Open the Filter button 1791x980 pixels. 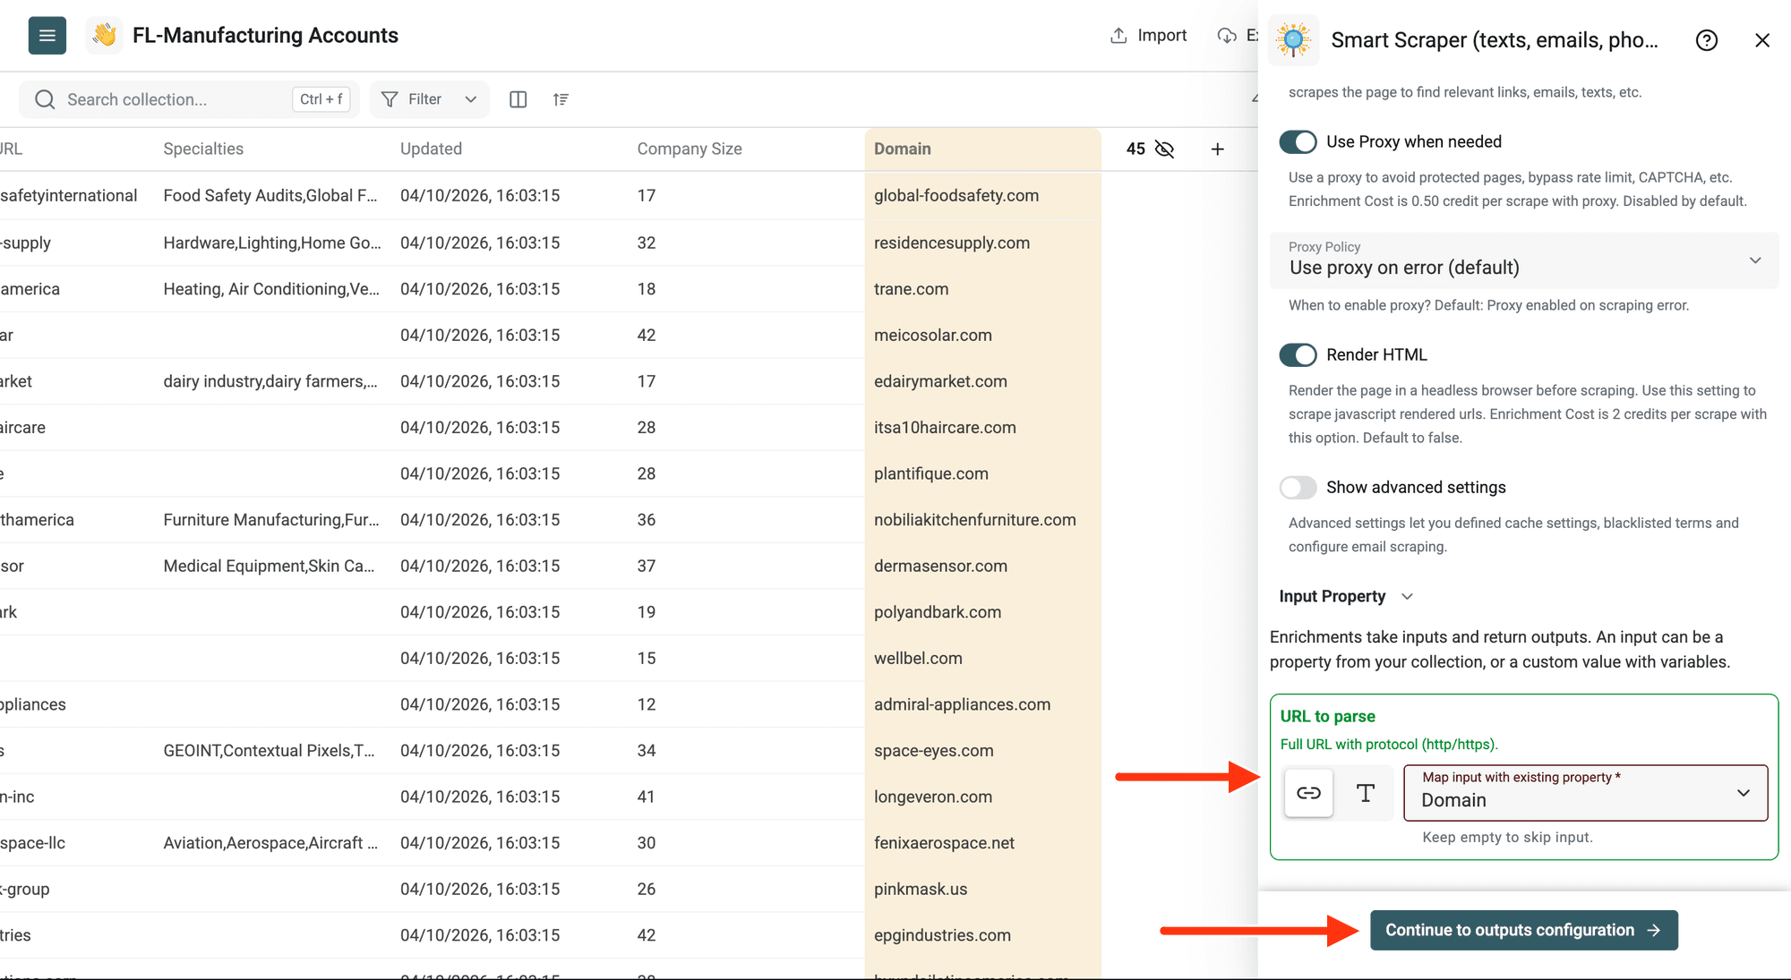point(429,99)
